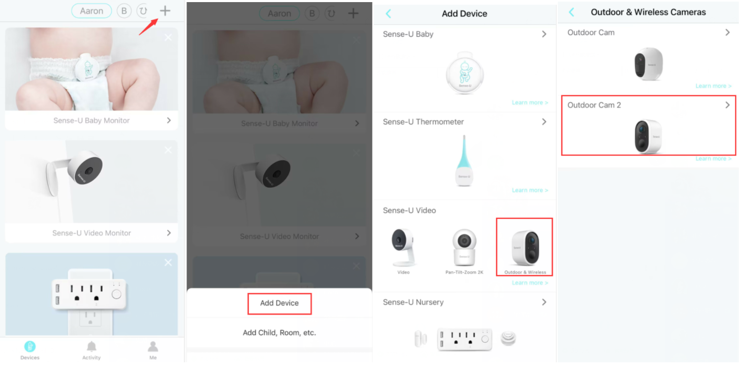742x377 pixels.
Task: Open Outdoor Cam 2 entry
Action: coord(648,125)
